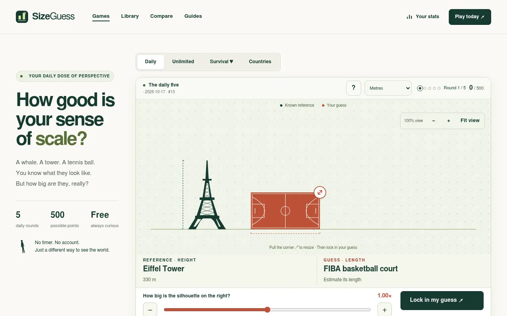This screenshot has height=316, width=507.
Task: Zoom in the view with the plus beside Fit view
Action: pyautogui.click(x=449, y=121)
